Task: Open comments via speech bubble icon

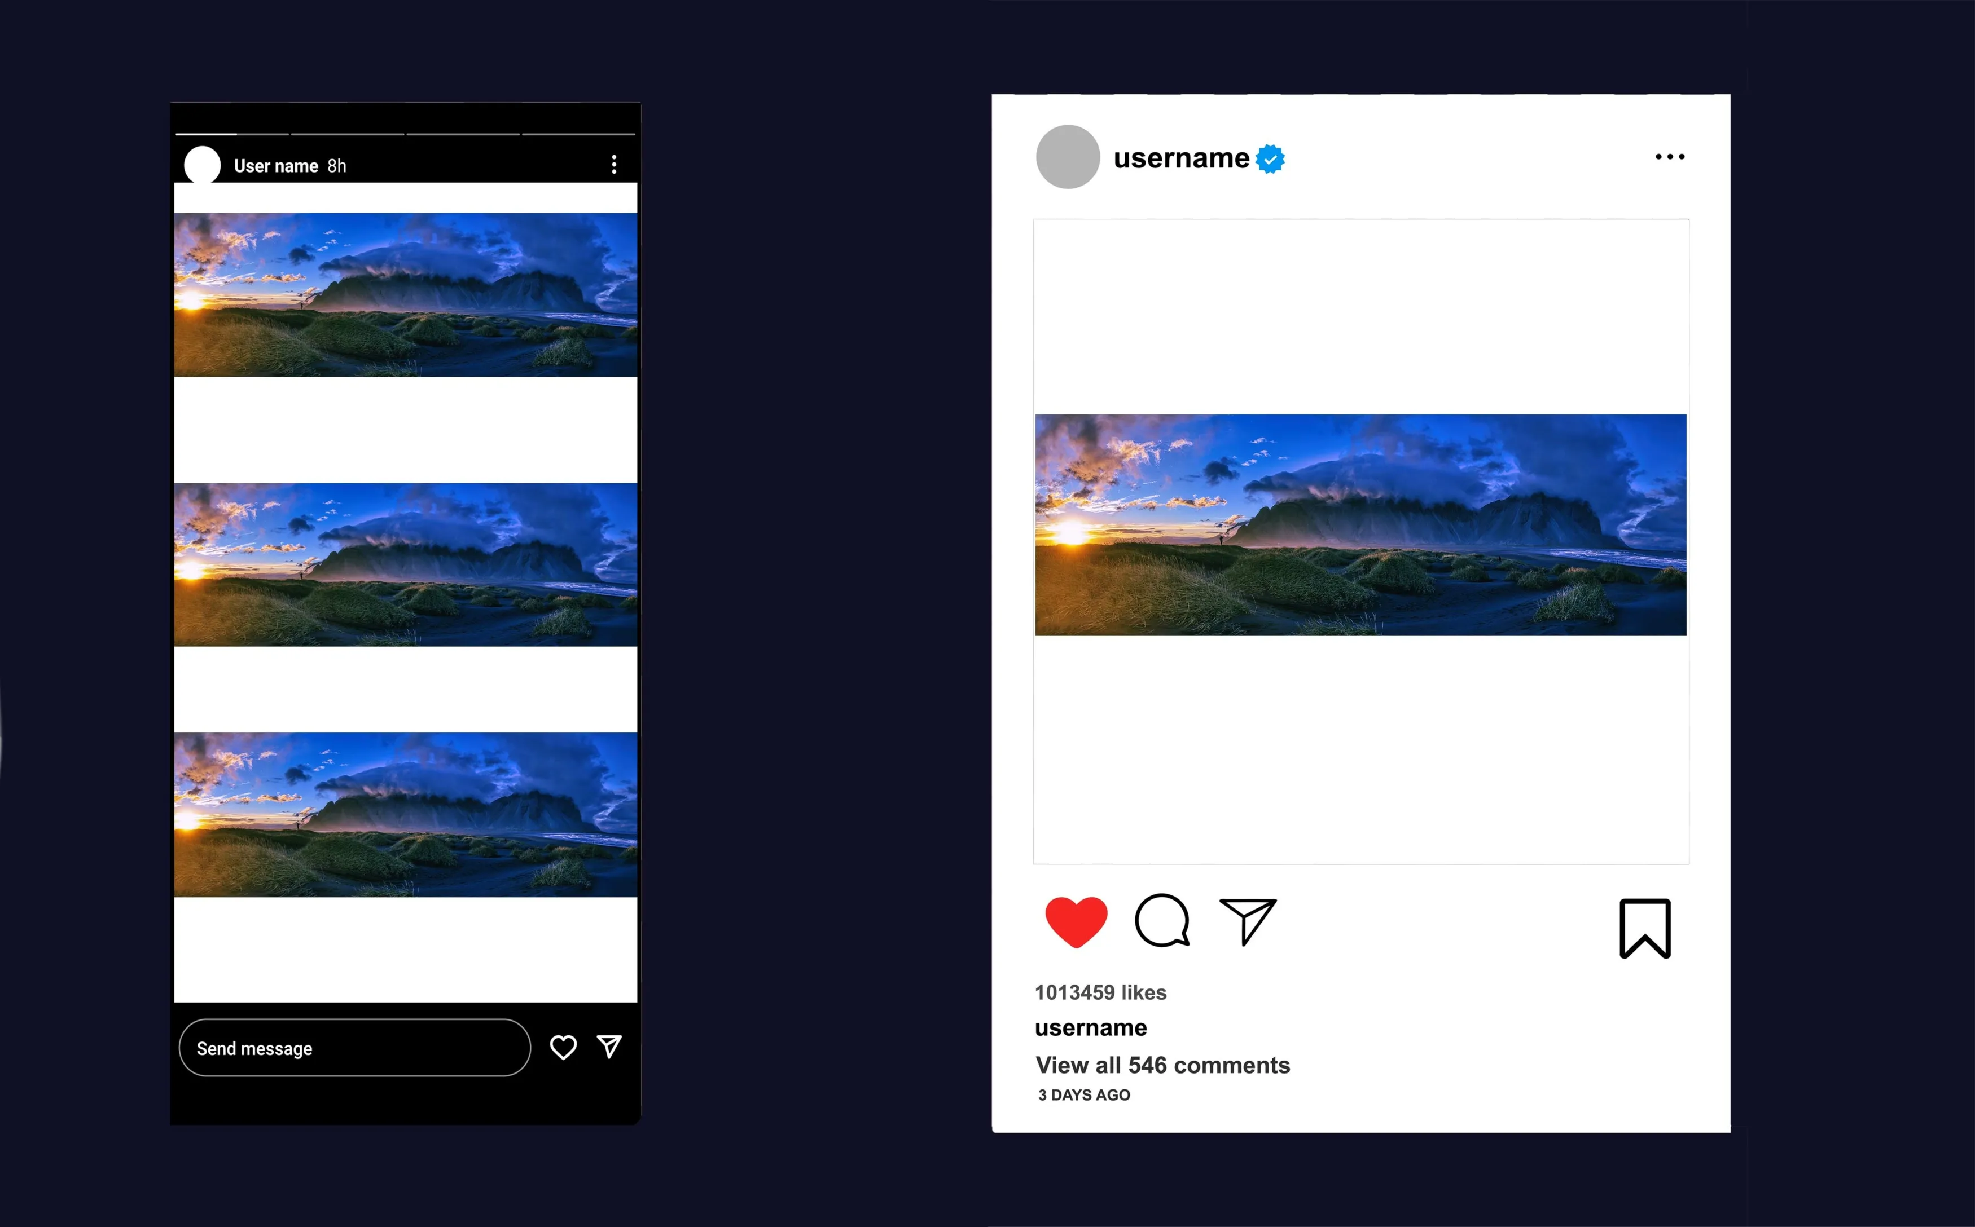Action: point(1162,920)
